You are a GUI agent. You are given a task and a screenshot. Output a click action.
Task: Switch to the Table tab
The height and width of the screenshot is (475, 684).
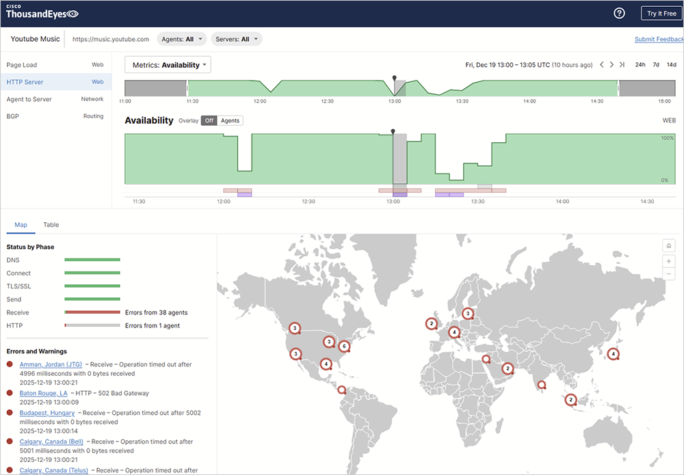pos(51,224)
